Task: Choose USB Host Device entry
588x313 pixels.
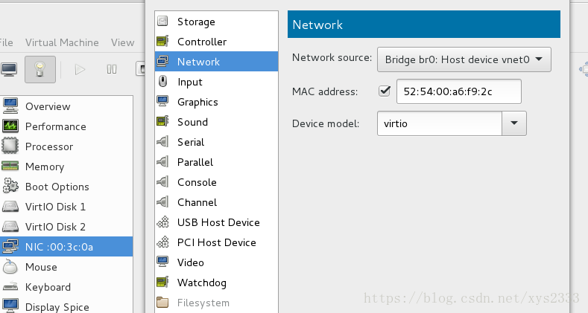Action: click(216, 222)
